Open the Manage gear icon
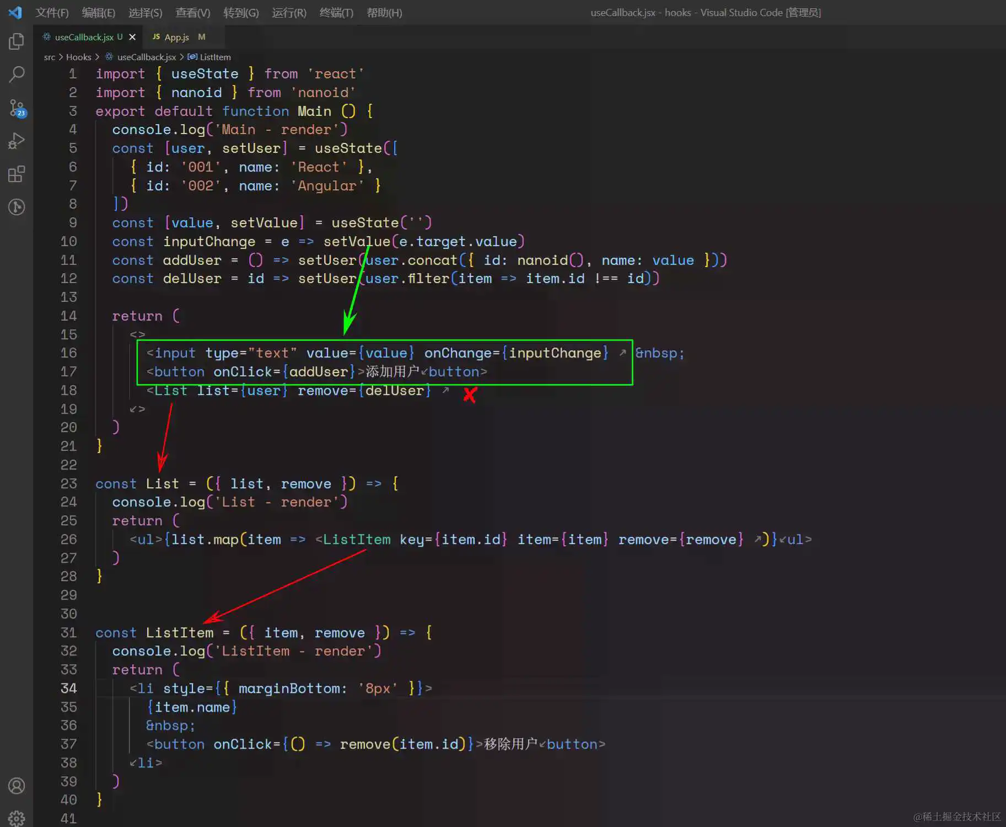The width and height of the screenshot is (1006, 827). click(17, 818)
